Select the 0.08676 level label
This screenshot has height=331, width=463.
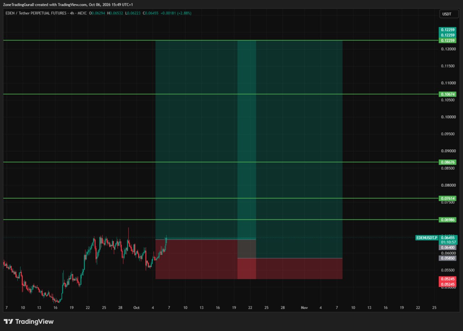coord(447,162)
